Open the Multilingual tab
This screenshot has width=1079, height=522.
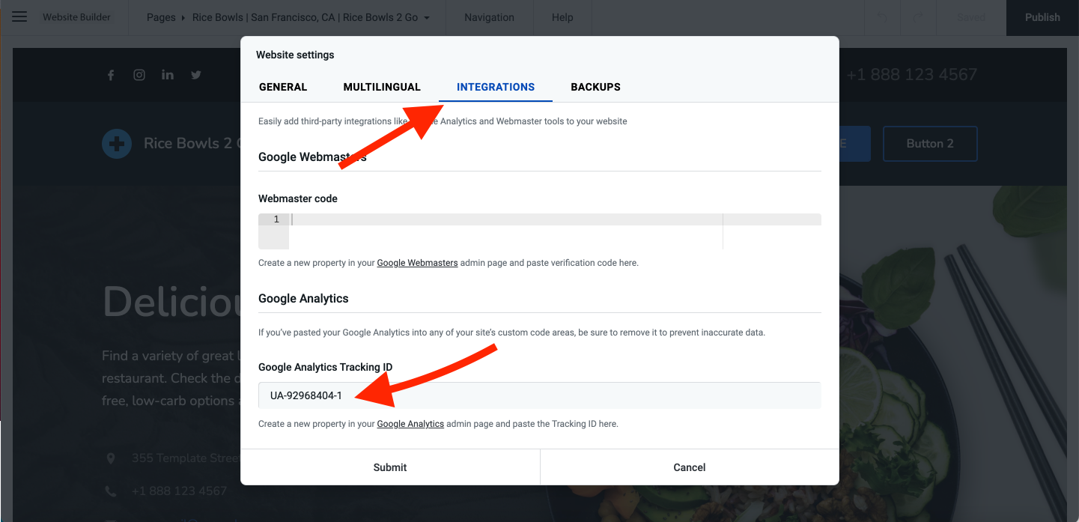coord(382,87)
